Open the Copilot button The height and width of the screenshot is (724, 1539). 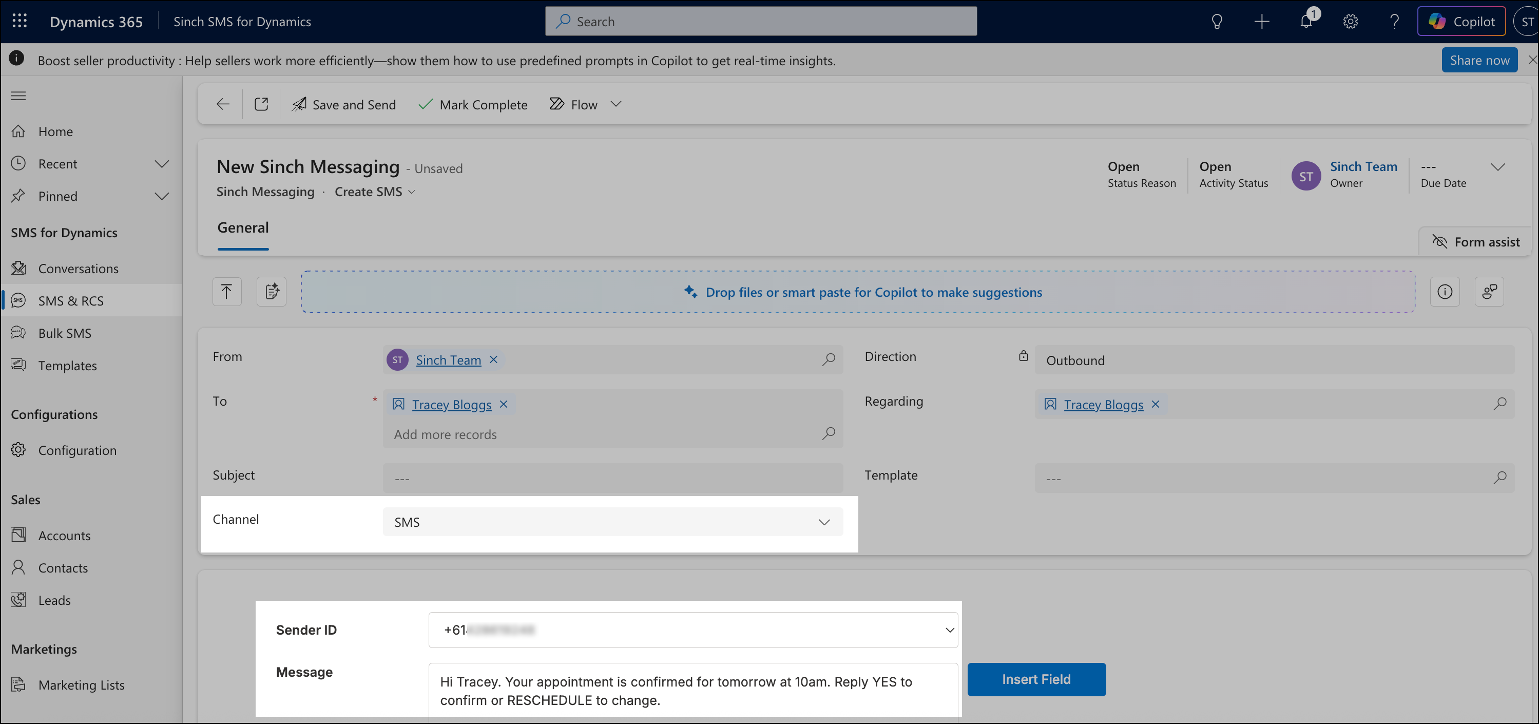[1461, 22]
